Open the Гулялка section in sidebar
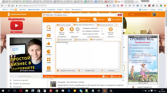Image resolution: width=167 pixels, height=93 pixels. 49,52
